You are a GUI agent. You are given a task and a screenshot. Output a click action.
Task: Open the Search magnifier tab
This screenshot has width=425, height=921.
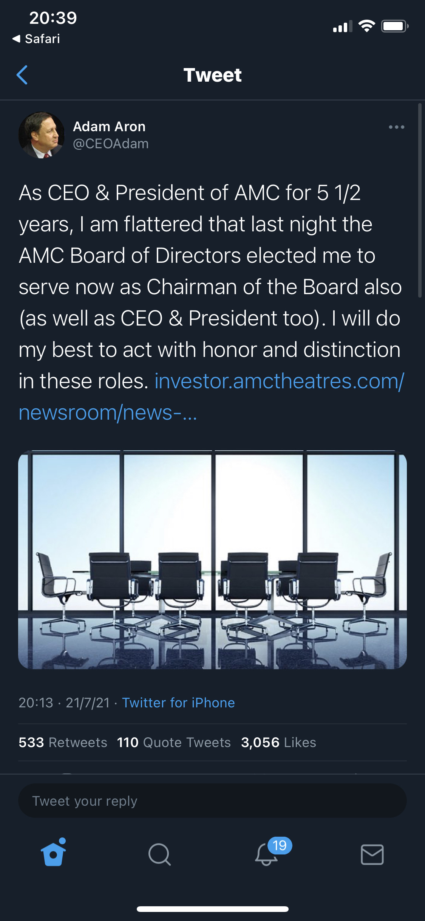click(x=159, y=854)
